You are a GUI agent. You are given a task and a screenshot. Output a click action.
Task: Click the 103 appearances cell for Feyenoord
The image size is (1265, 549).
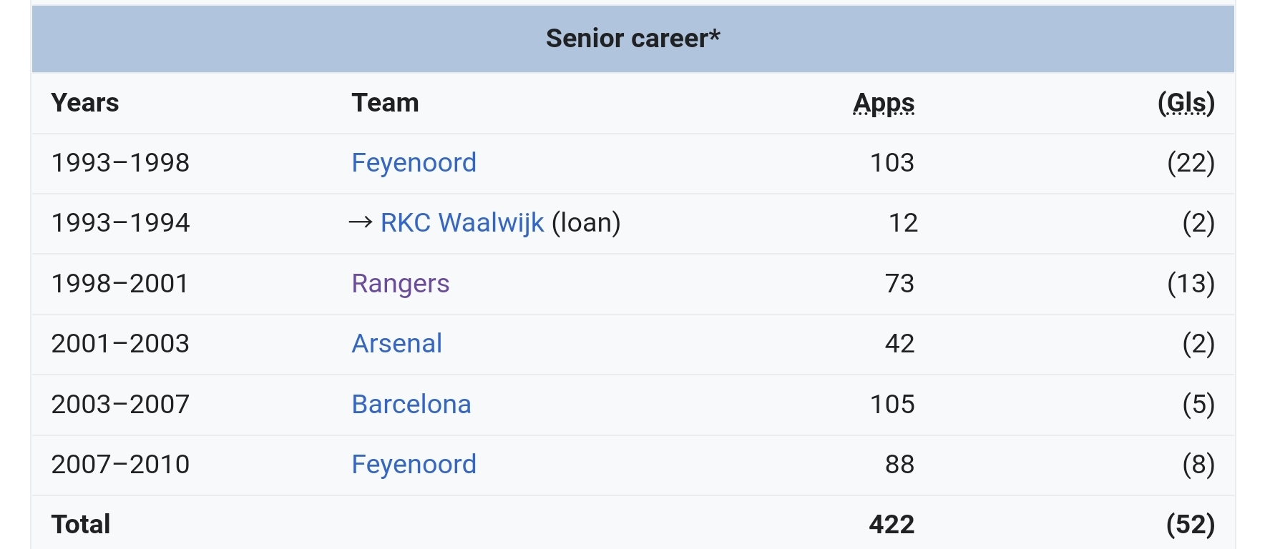(892, 163)
